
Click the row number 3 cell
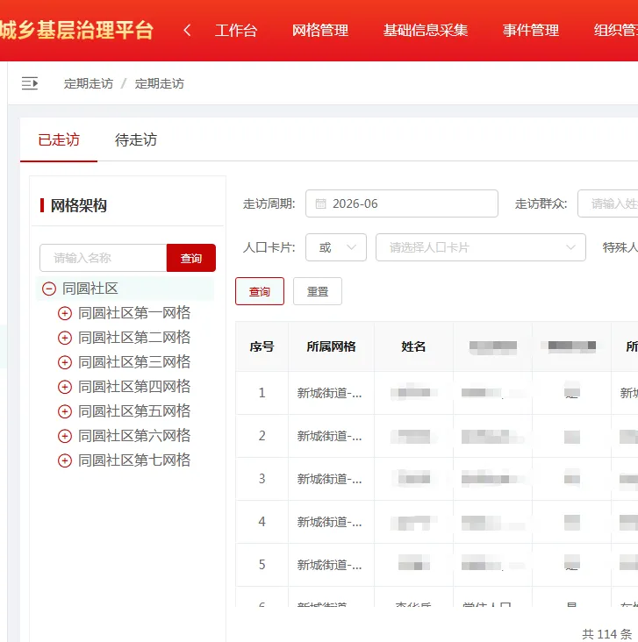tap(262, 479)
